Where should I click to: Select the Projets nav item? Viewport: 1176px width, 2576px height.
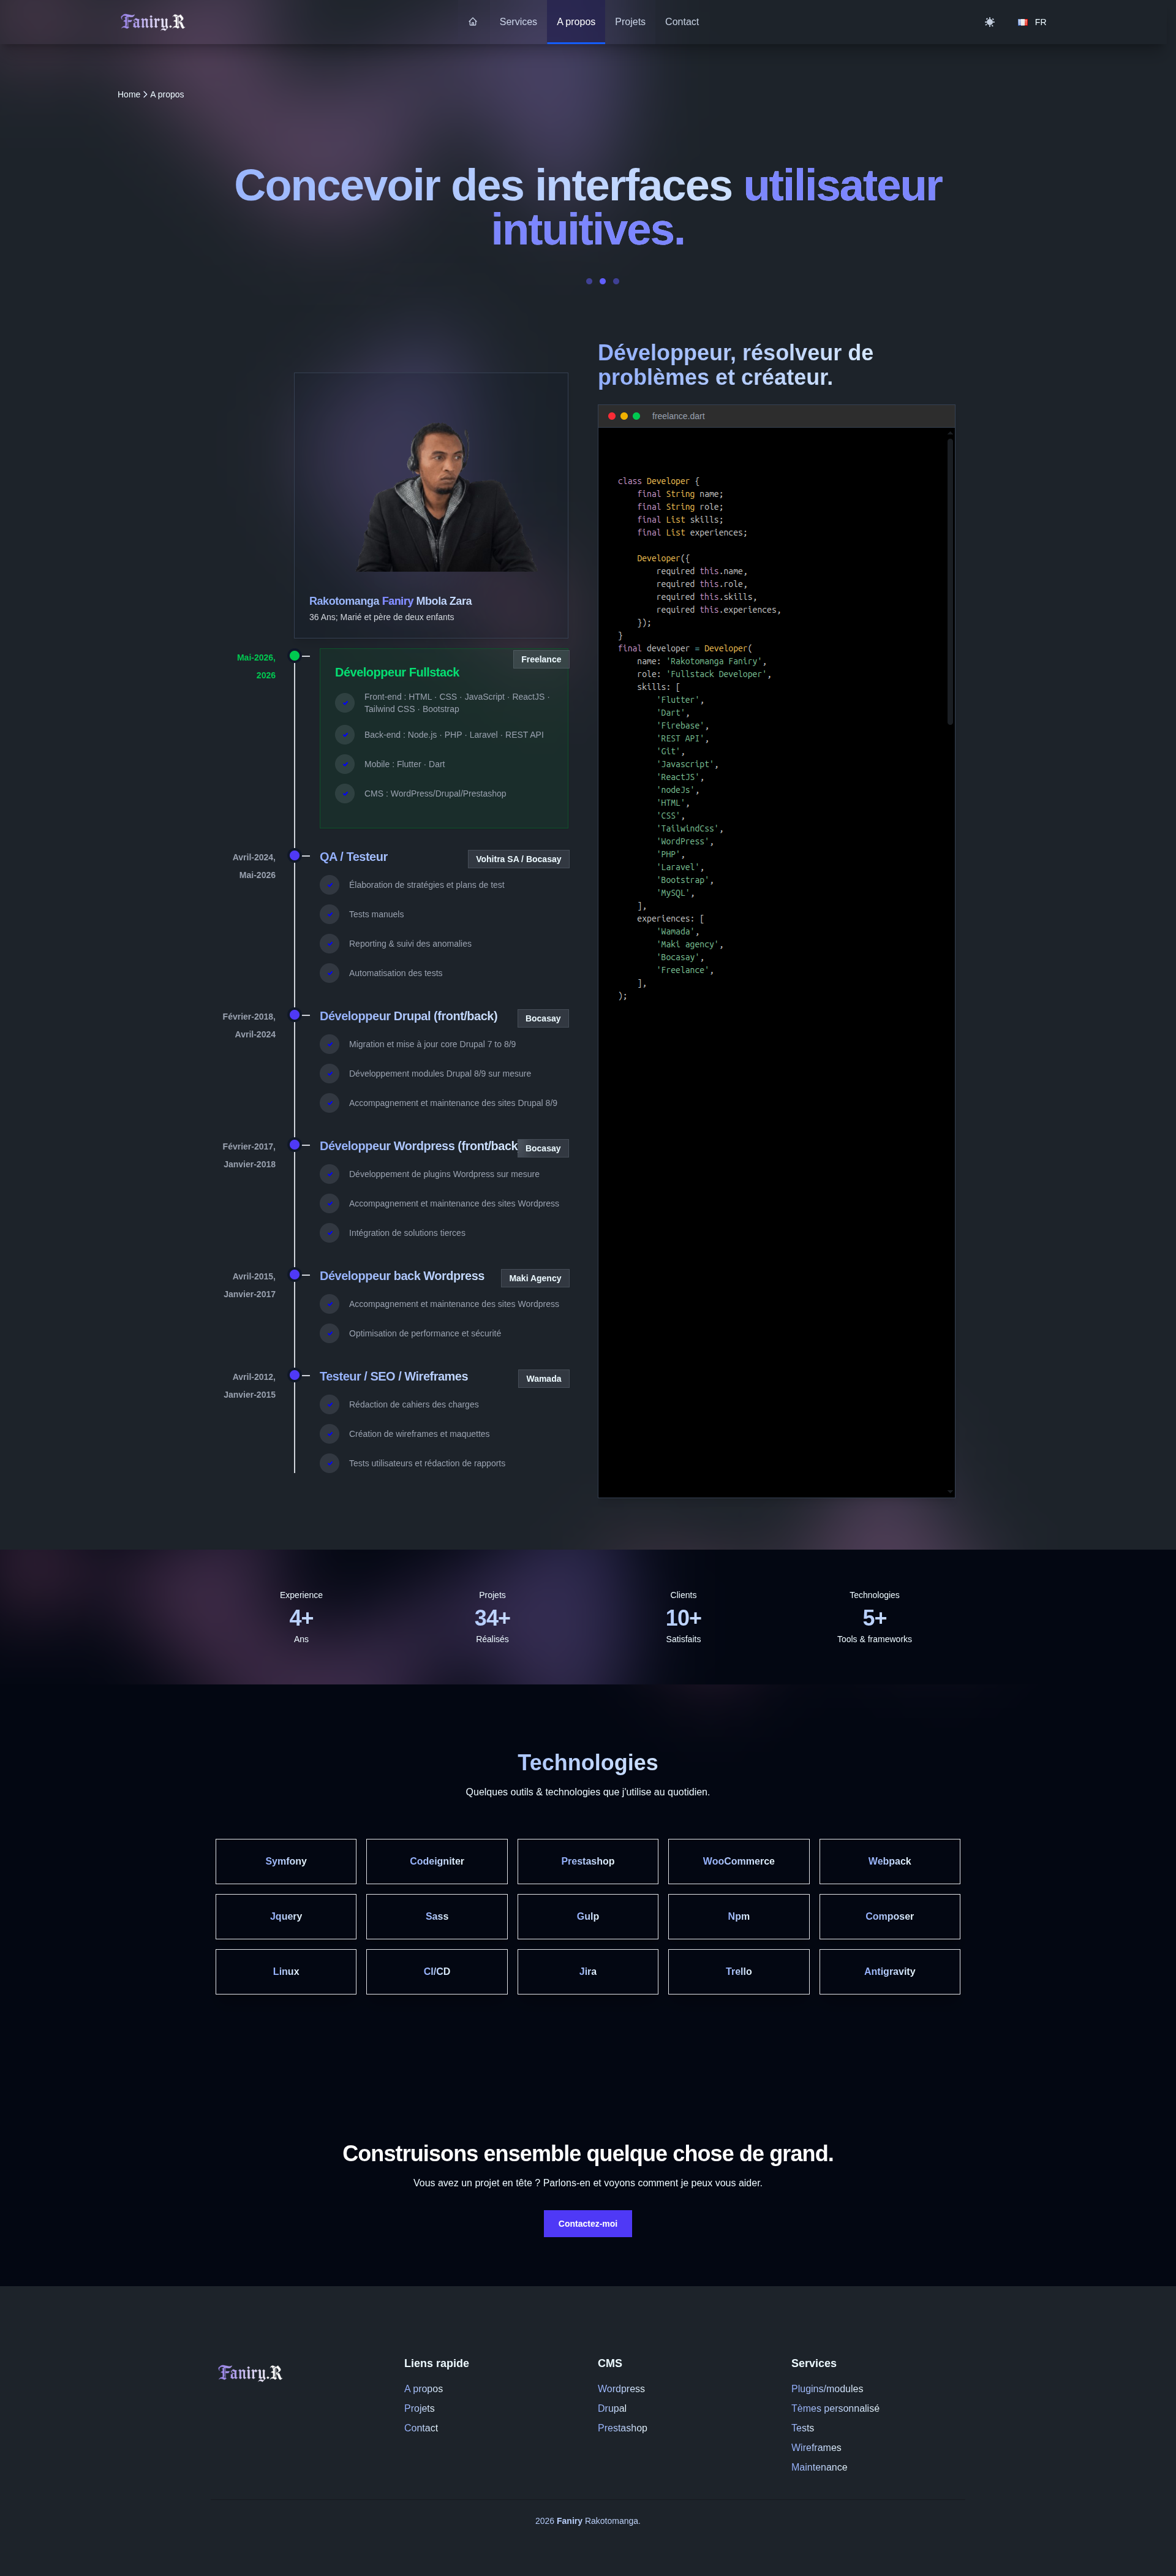coord(630,22)
